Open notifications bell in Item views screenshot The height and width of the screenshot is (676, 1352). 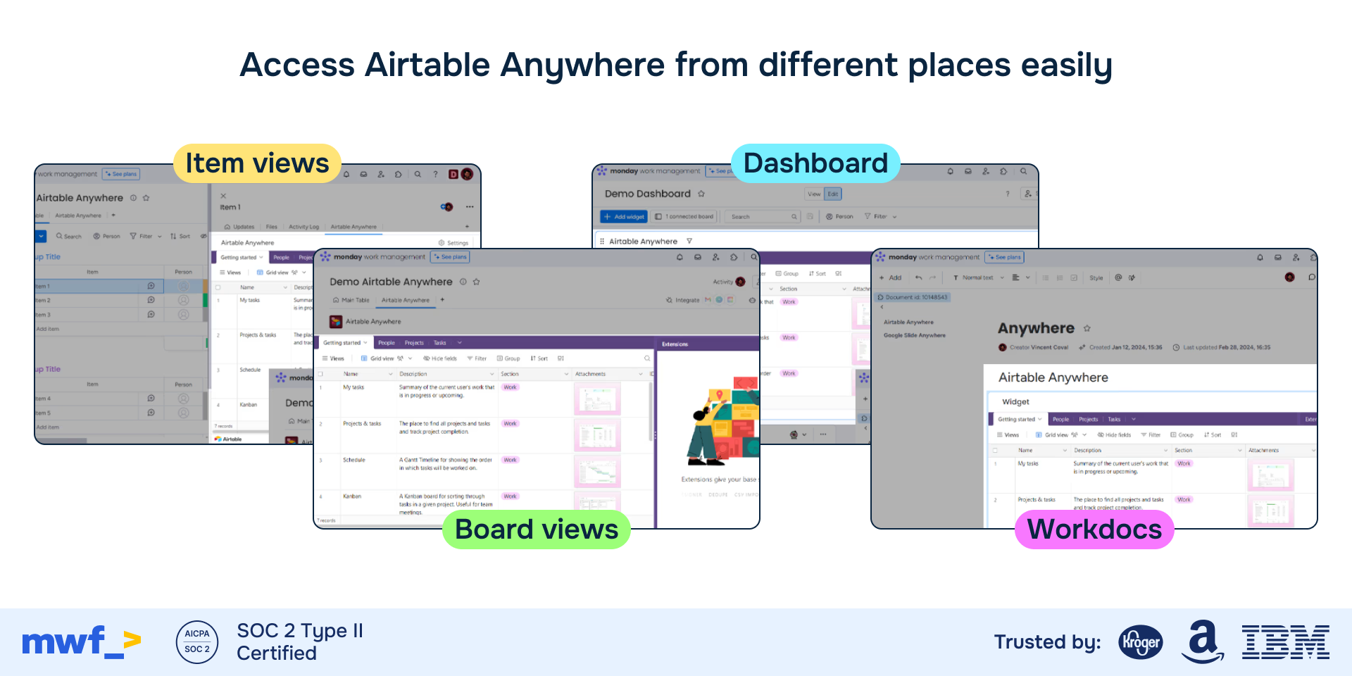[346, 174]
